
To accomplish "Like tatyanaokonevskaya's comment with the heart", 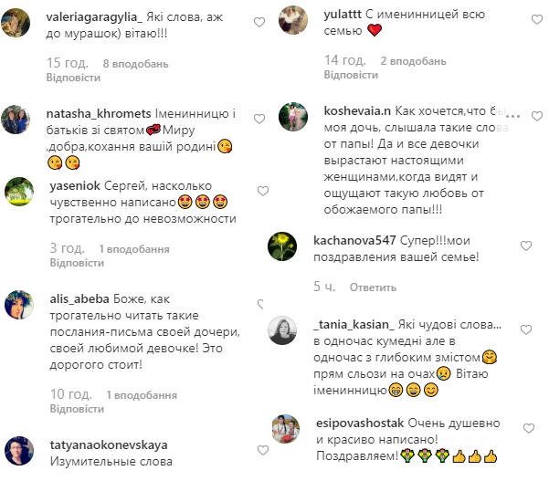I will tap(263, 450).
